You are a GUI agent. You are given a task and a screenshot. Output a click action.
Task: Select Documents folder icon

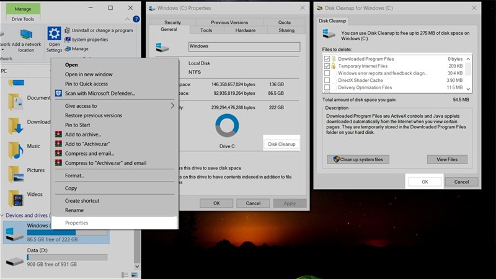pyautogui.click(x=15, y=102)
